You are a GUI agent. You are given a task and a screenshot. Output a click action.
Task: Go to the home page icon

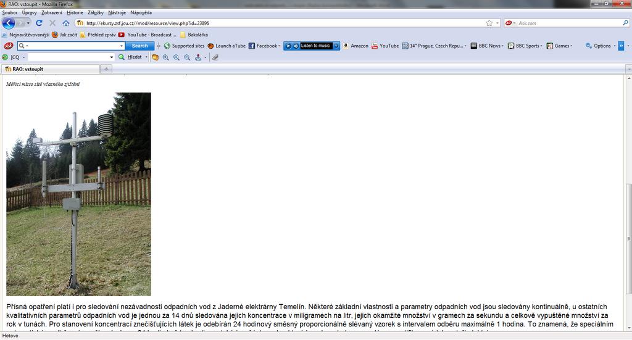[66, 23]
